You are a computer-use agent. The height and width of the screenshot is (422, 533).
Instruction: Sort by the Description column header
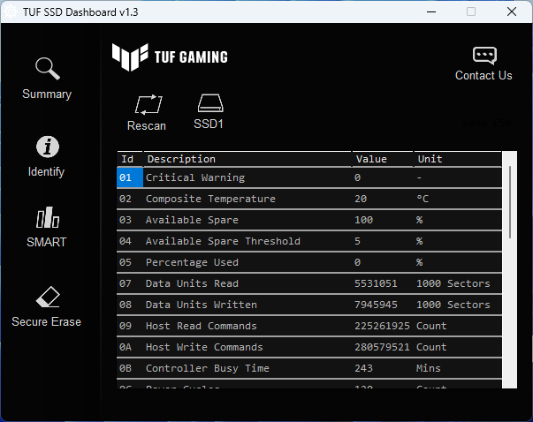[247, 159]
